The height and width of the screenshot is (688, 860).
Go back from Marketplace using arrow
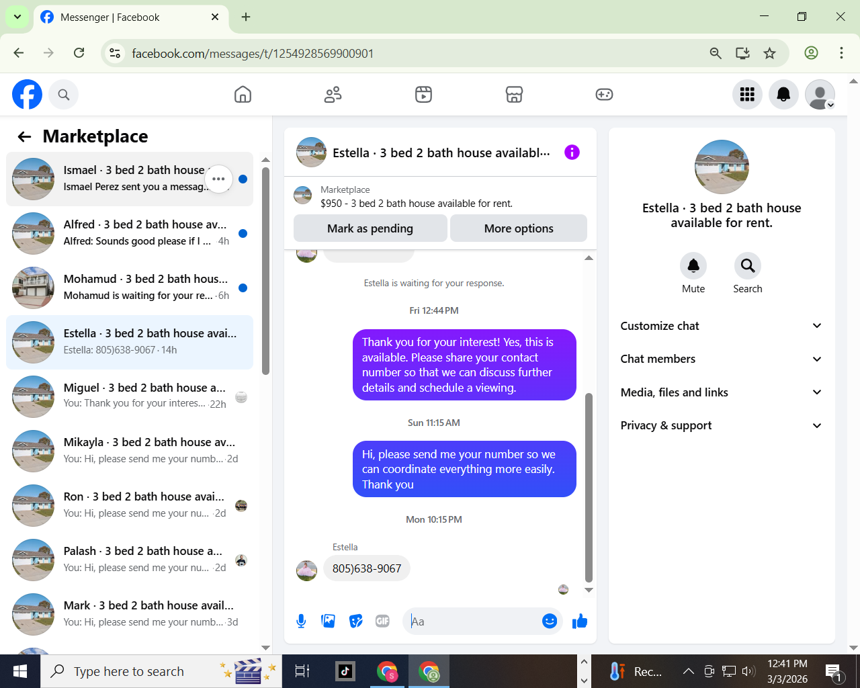coord(25,137)
